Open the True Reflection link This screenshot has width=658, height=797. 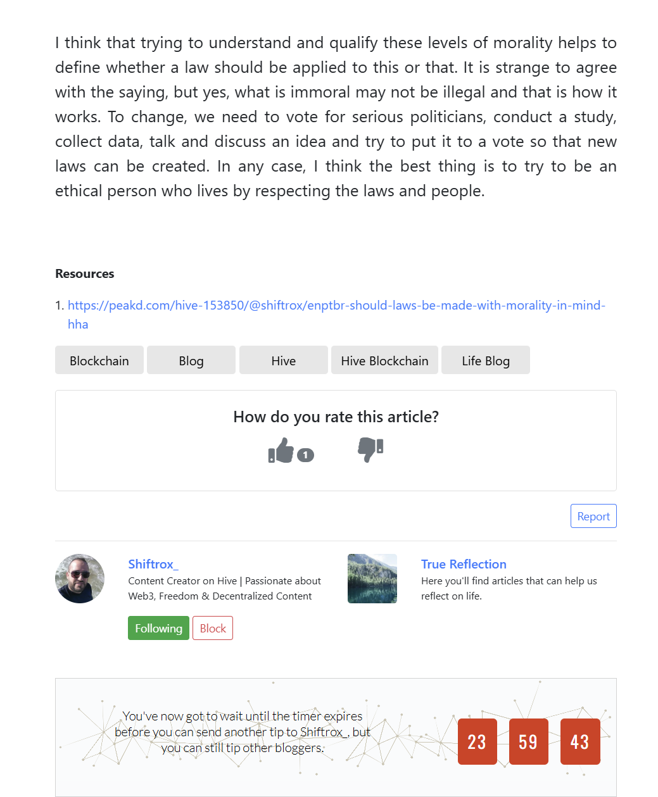click(464, 564)
